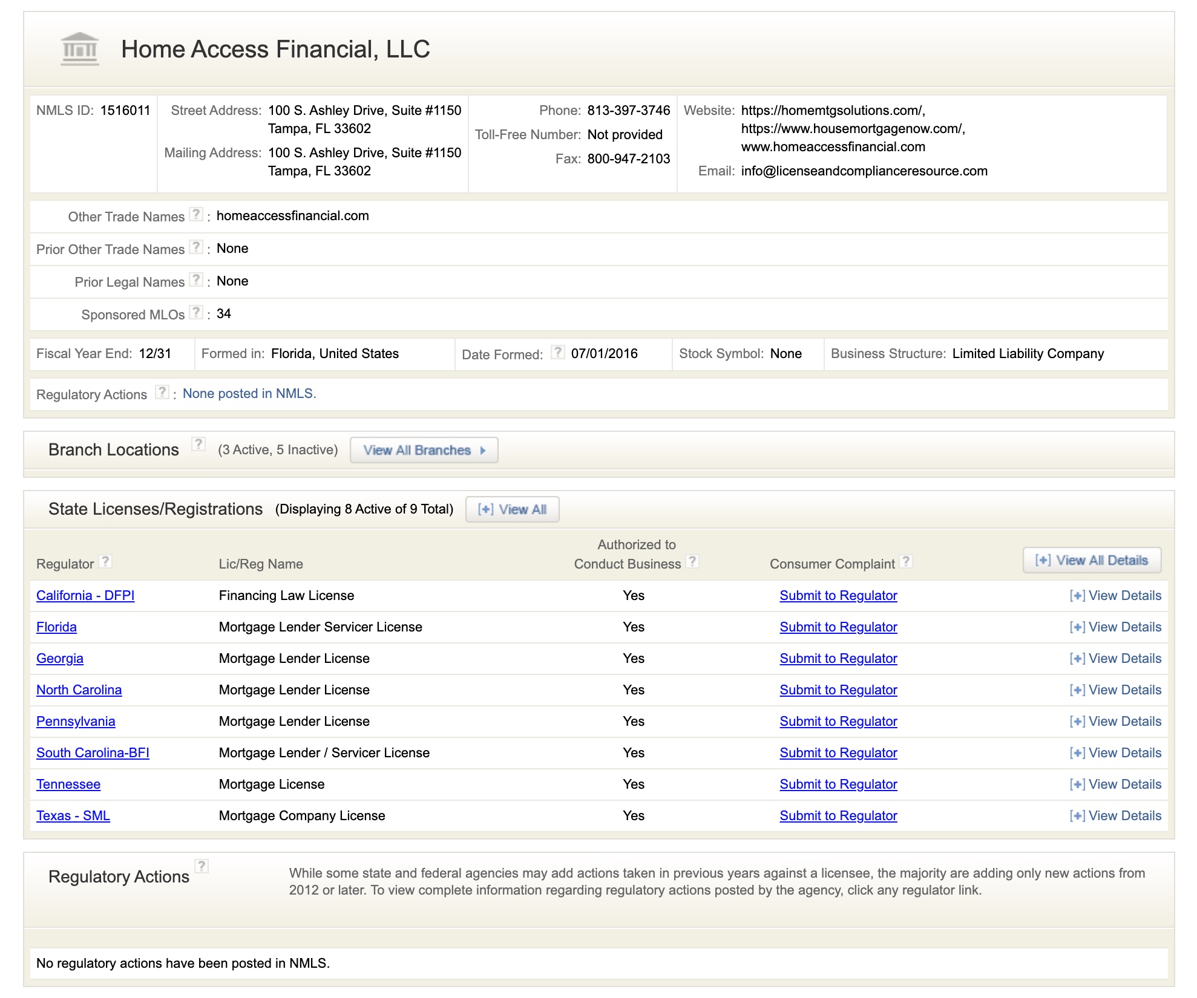Open the Florida regulator link

point(56,627)
